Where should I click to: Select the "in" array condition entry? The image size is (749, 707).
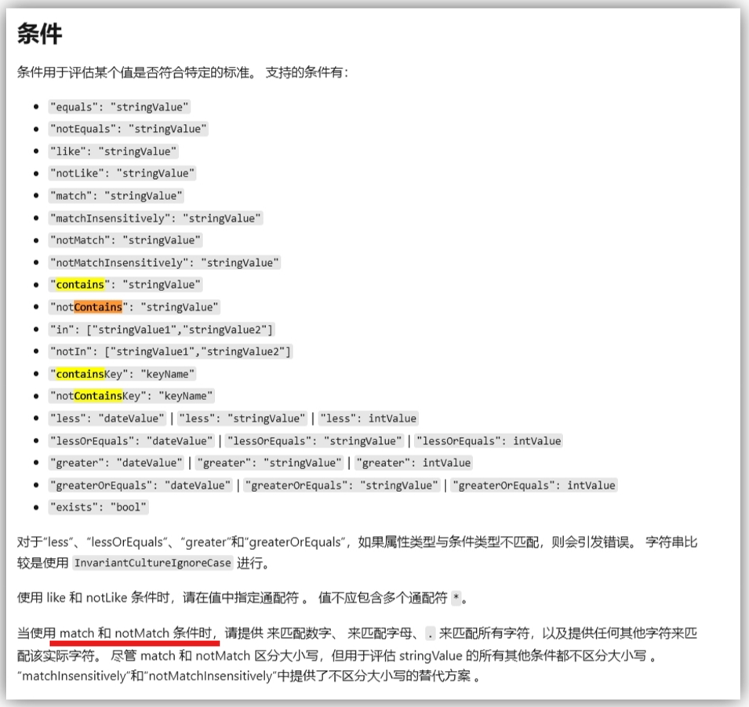pyautogui.click(x=162, y=330)
